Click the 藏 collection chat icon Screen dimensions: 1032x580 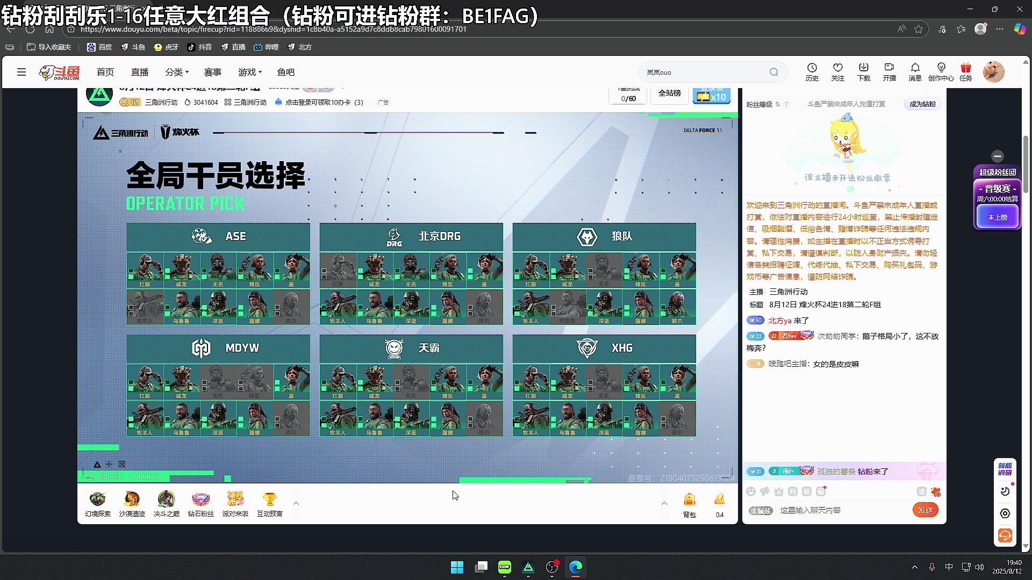pyautogui.click(x=821, y=491)
